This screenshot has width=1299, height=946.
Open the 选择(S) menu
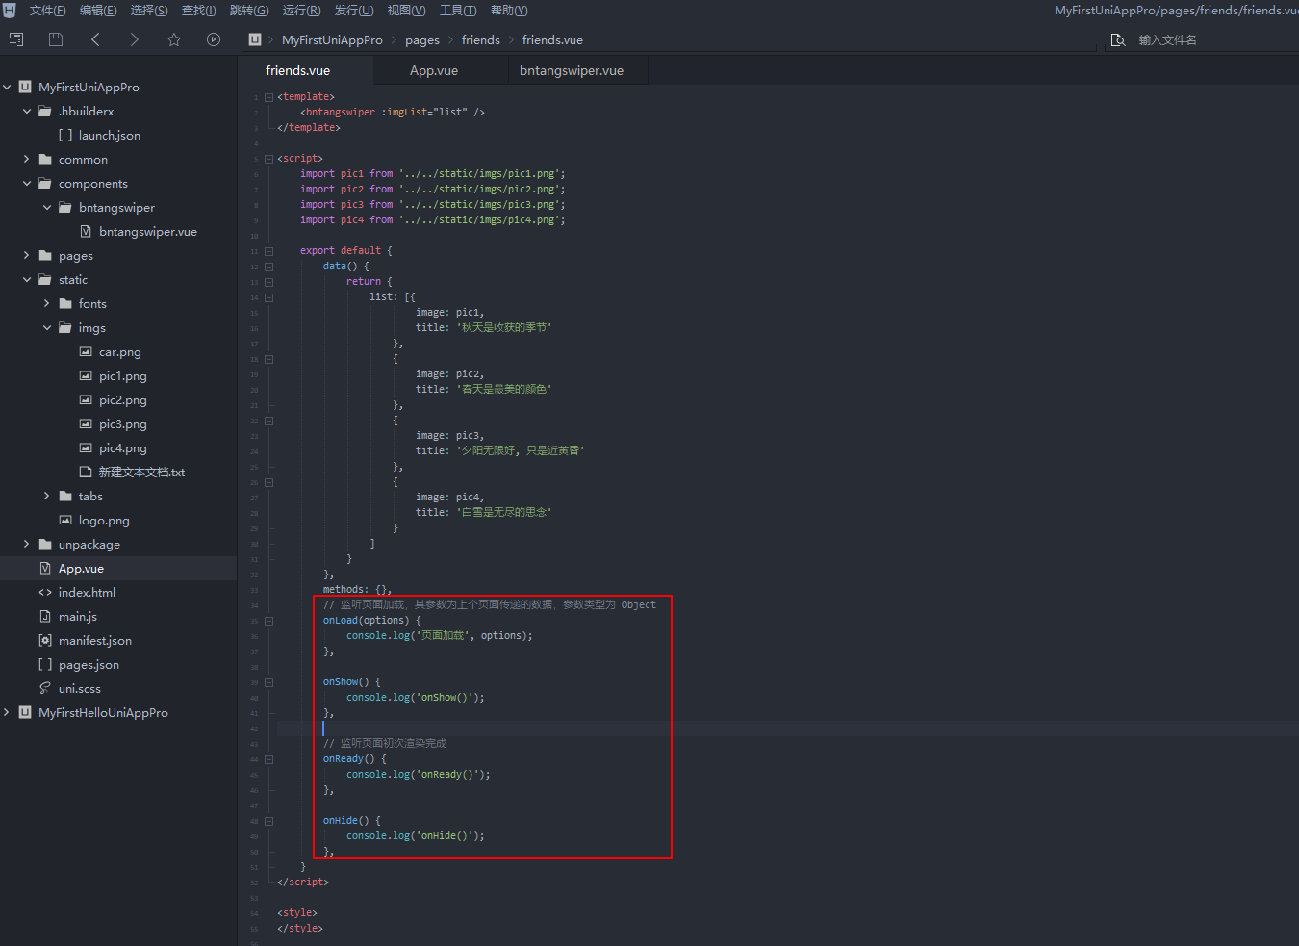149,11
